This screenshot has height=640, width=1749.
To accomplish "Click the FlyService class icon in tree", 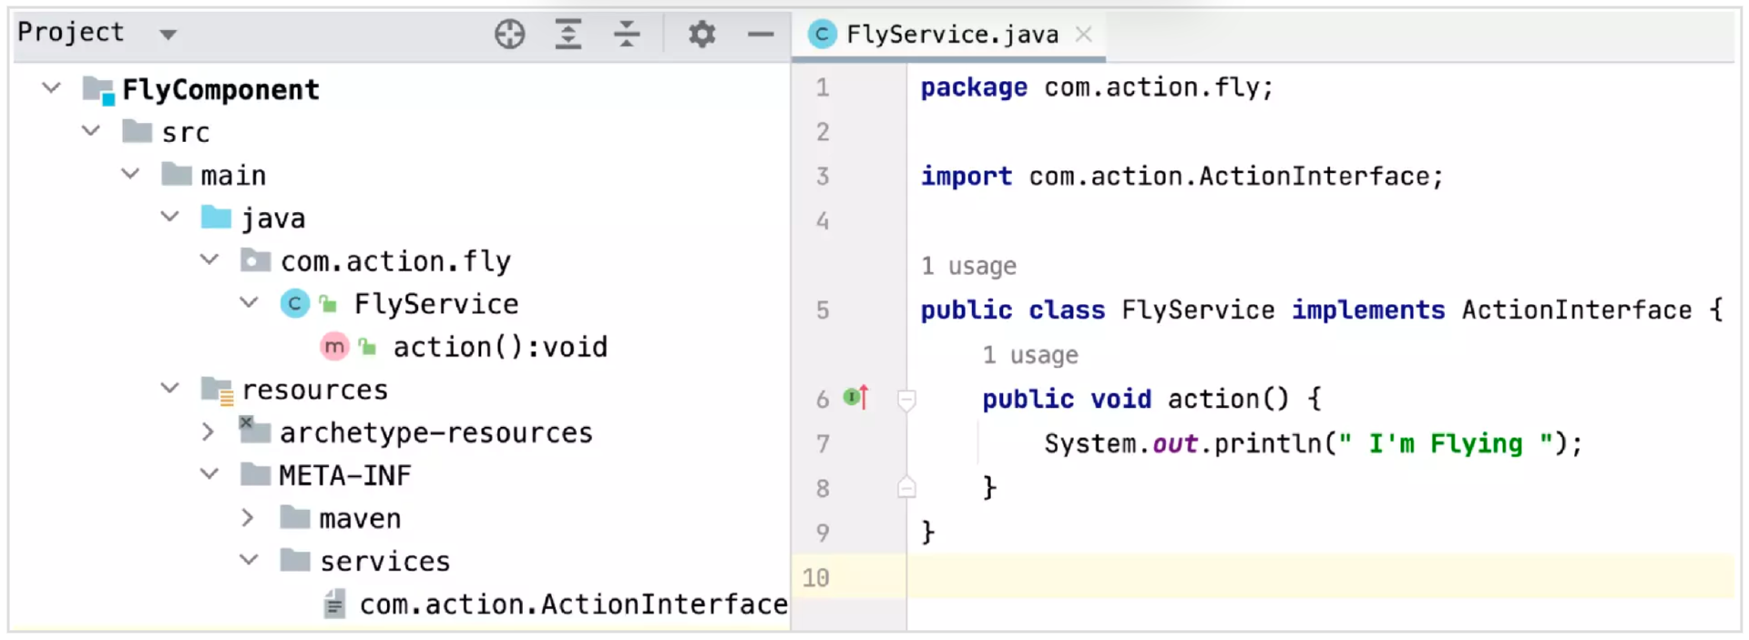I will [x=294, y=304].
